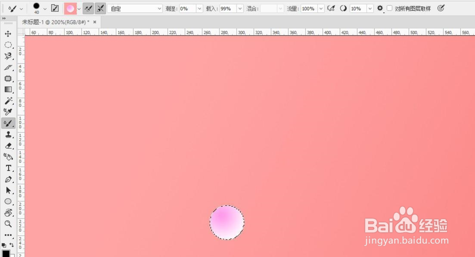Select the Frame tool with dotted square

pos(8,78)
